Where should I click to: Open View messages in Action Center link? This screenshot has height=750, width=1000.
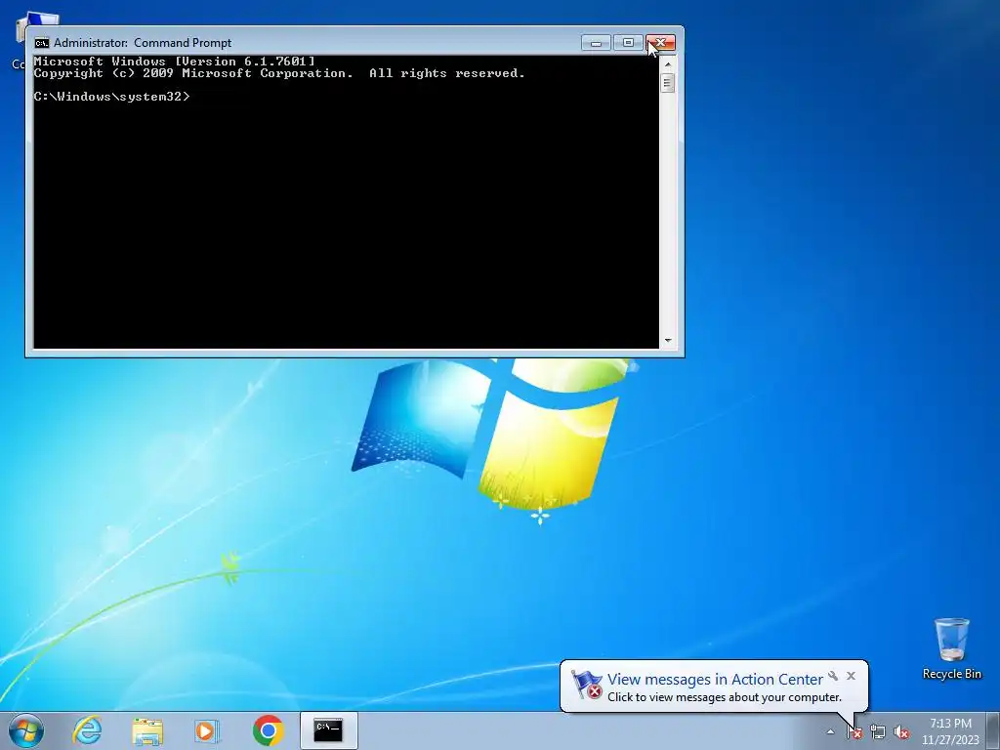coord(715,680)
